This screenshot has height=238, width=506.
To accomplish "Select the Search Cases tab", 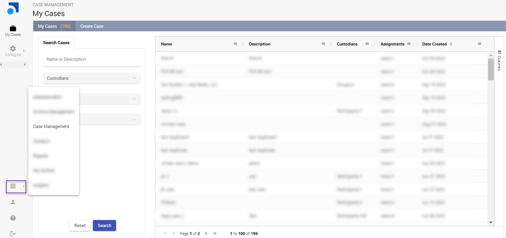I will (x=56, y=42).
